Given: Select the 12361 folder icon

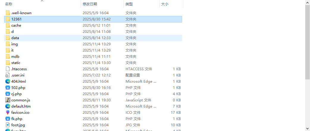Looking at the screenshot, I should 8,19.
